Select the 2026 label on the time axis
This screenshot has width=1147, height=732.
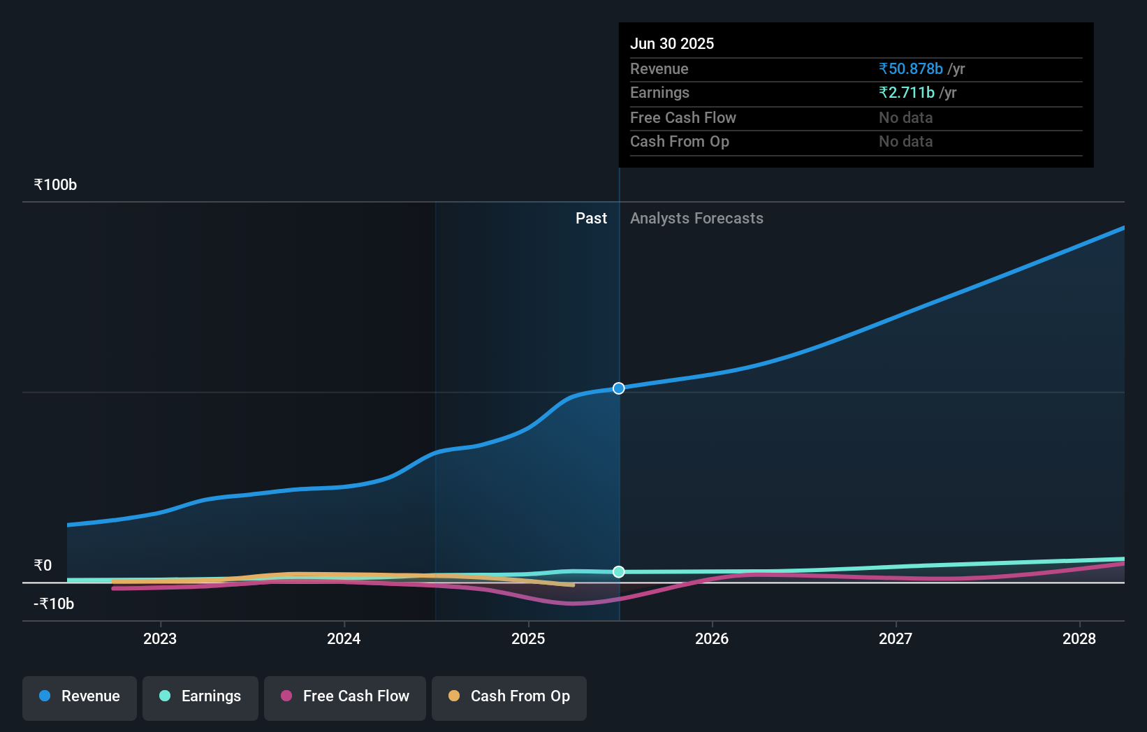711,638
